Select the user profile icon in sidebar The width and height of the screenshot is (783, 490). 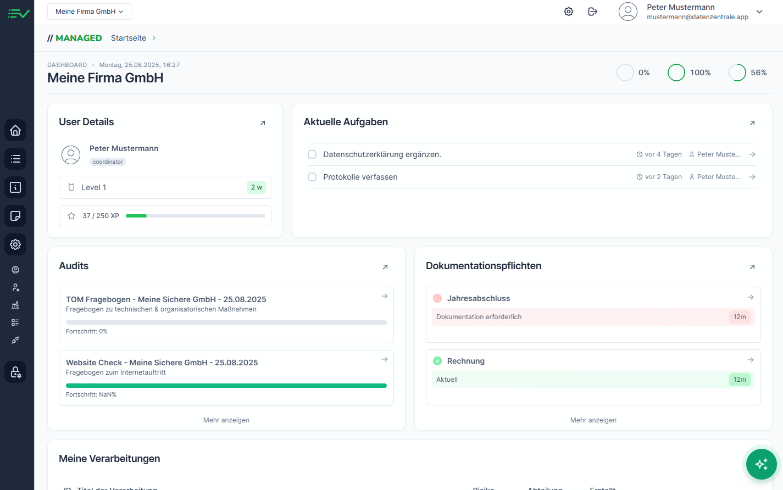(x=15, y=270)
